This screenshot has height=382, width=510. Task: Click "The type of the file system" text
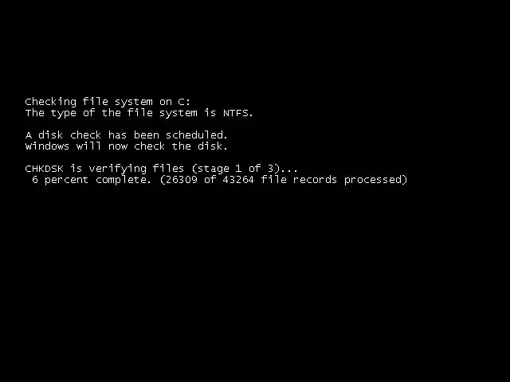(112, 113)
